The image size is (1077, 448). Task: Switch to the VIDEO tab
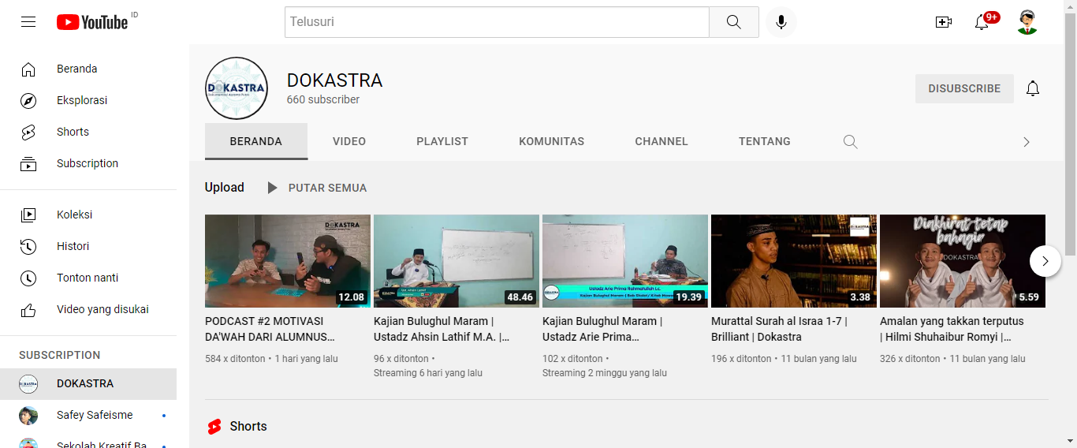(349, 142)
